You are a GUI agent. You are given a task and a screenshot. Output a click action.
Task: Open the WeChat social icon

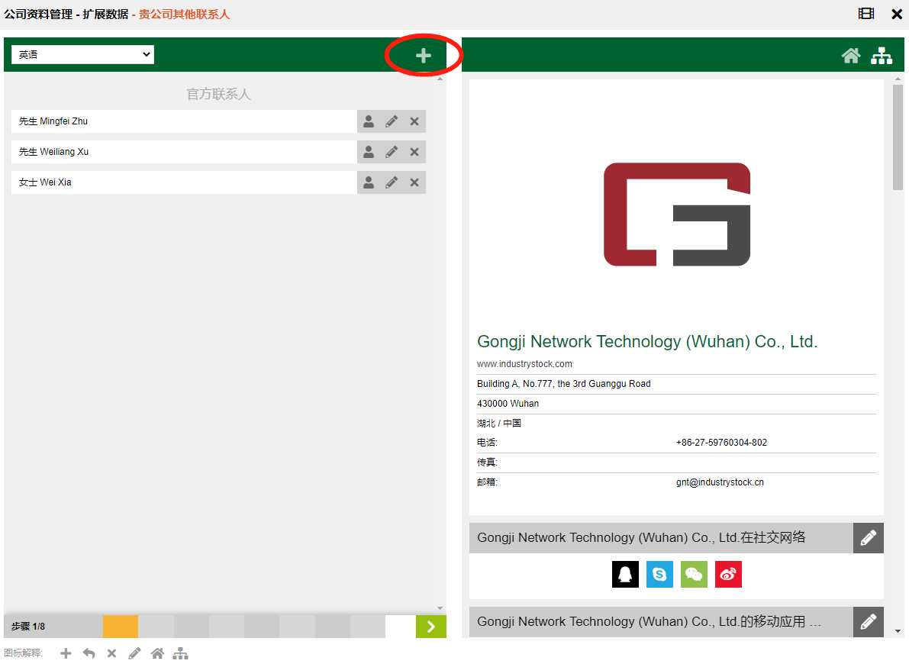tap(694, 575)
